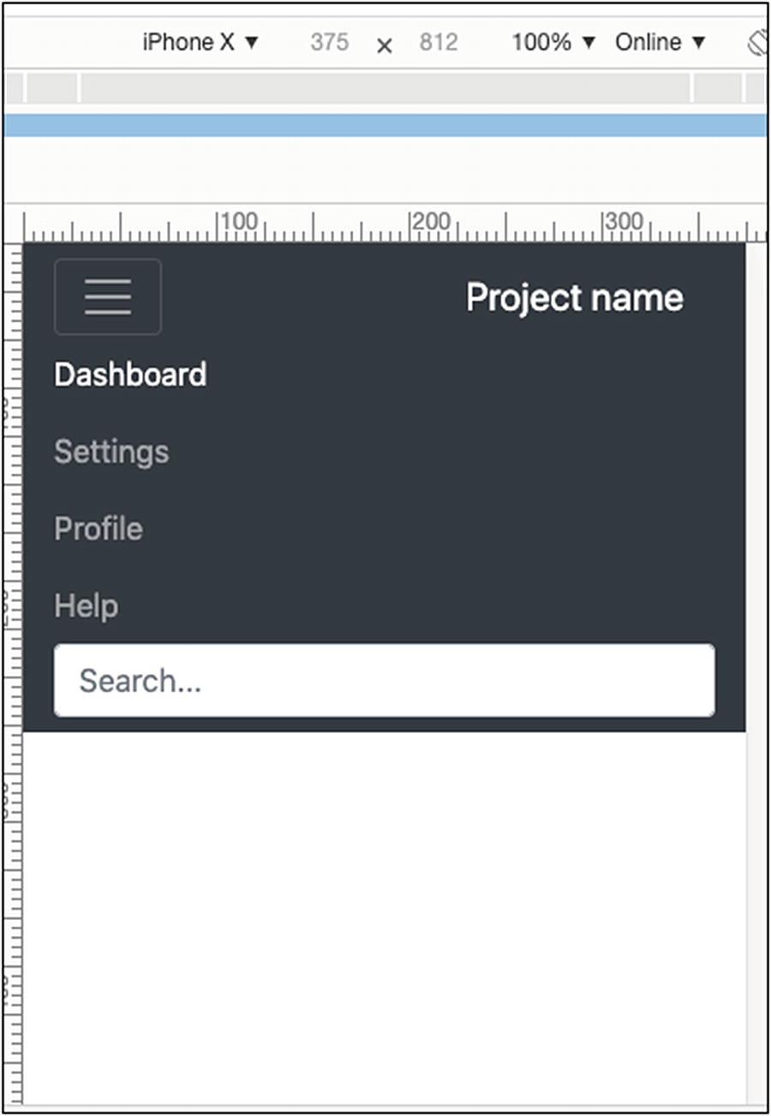Click the 200 mark on horizontal ruler

pyautogui.click(x=430, y=222)
